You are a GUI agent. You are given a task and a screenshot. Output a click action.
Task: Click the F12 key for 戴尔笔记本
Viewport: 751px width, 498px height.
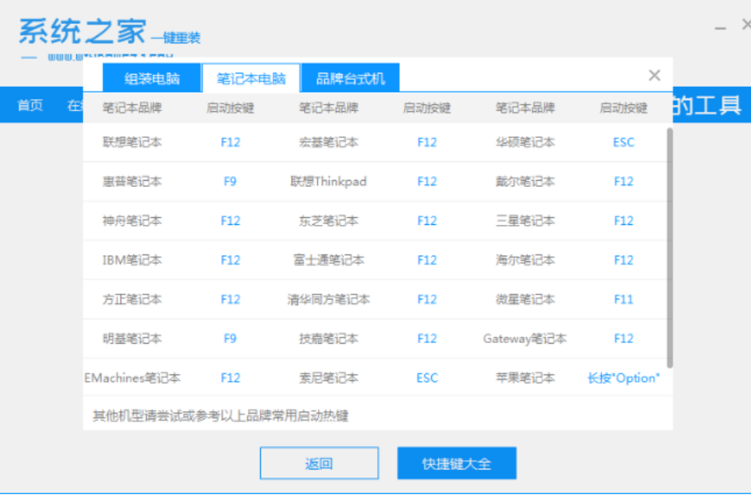624,182
